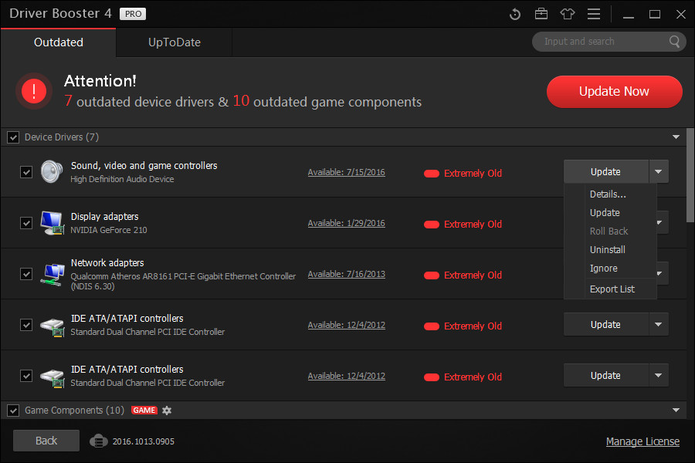Uncheck the Device Drivers group checkbox
This screenshot has width=695, height=463.
click(13, 137)
